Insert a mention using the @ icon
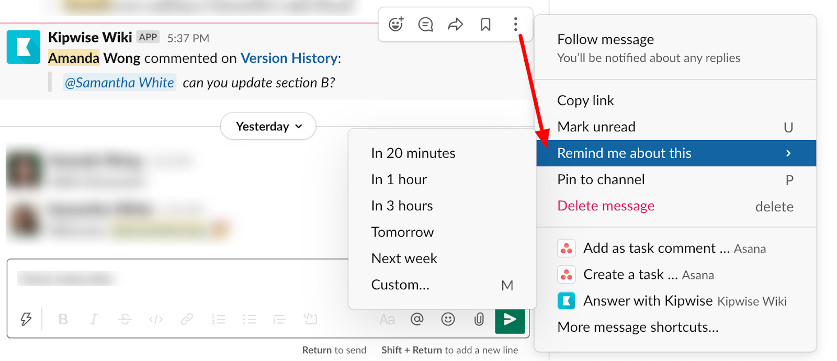Screen dimensions: 837x361 point(417,319)
